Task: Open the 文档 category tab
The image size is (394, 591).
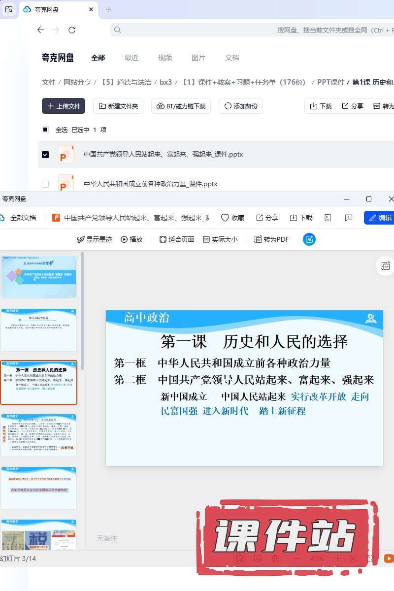Action: 232,58
